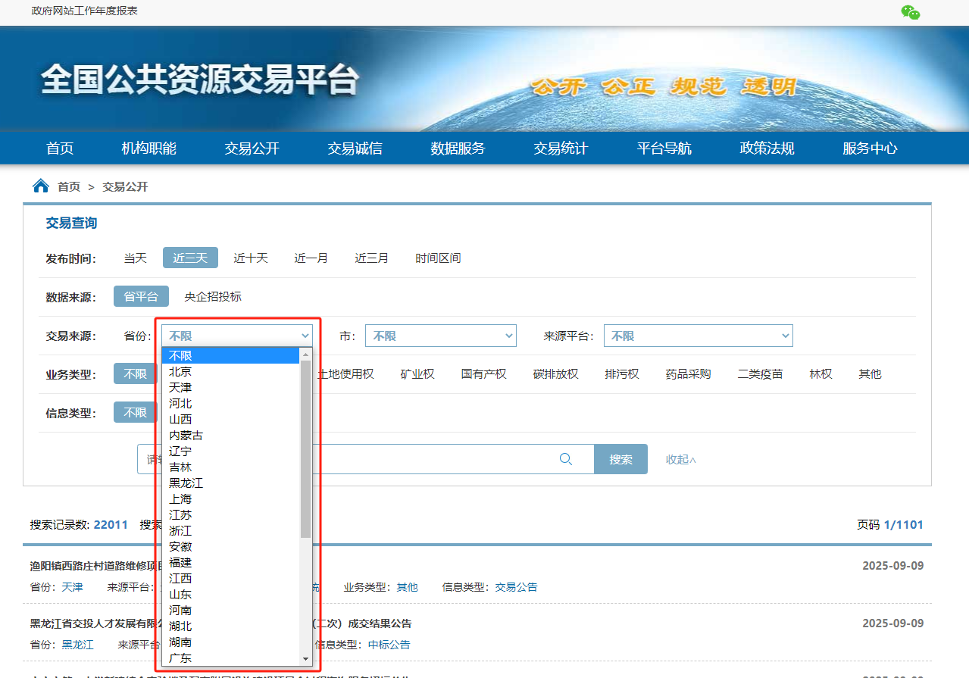Open the 市 dropdown
969x678 pixels.
441,336
